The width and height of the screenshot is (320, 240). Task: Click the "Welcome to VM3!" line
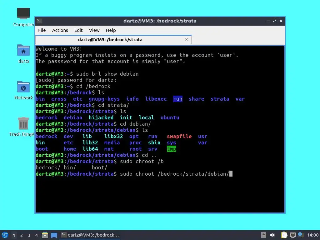(x=59, y=49)
